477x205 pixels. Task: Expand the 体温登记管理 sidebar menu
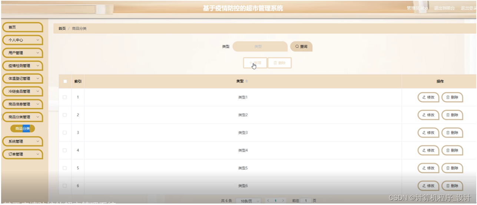click(x=23, y=79)
